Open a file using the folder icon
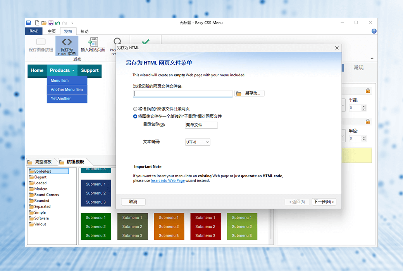The height and width of the screenshot is (271, 403). (x=44, y=23)
